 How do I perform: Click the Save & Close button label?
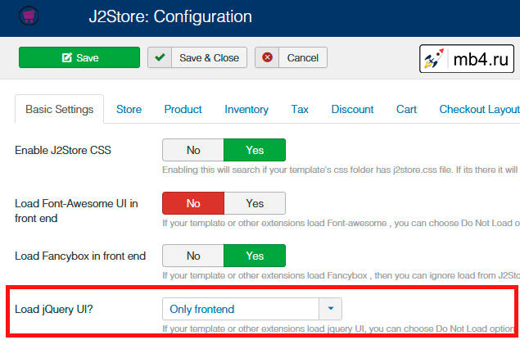(210, 57)
